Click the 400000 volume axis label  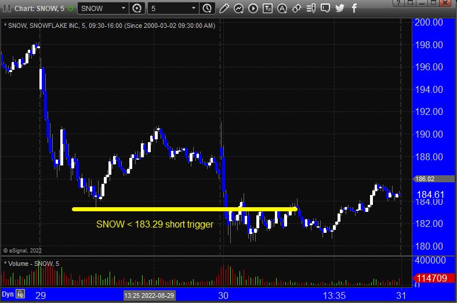coord(430,260)
